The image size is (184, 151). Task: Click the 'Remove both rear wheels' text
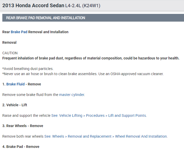pyautogui.click(x=23, y=136)
